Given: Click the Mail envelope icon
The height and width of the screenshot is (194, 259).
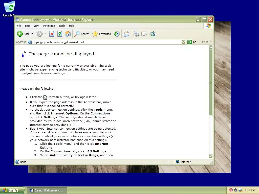Looking at the screenshot, I should point(126,34).
